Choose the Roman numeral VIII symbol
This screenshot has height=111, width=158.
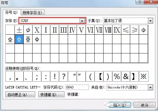(x=108, y=30)
